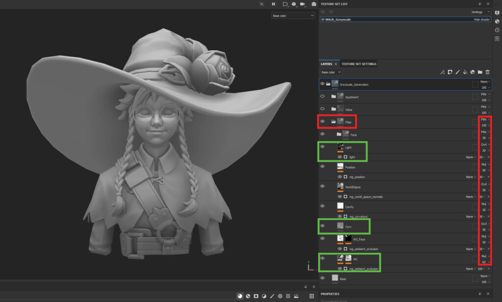
Task: Add a new folder in Layers panel
Action: coord(480,72)
